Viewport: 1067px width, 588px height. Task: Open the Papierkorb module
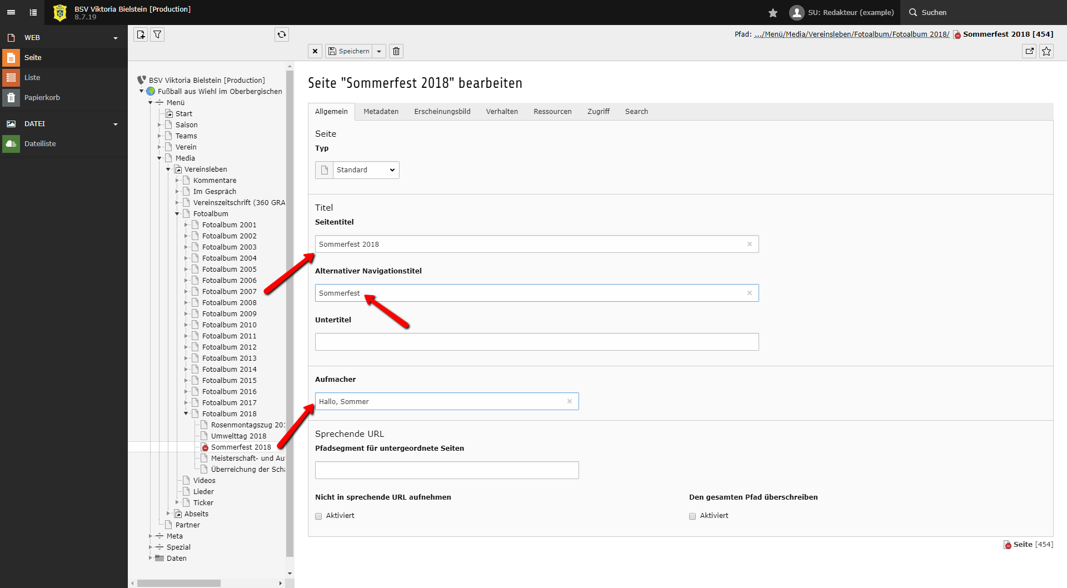coord(42,97)
